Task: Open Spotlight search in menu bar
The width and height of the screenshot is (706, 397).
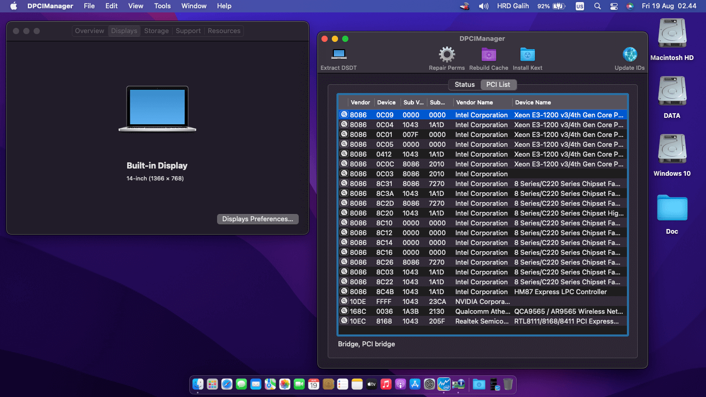Action: 597,6
